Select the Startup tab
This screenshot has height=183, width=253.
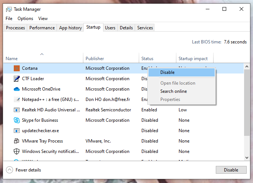click(93, 27)
